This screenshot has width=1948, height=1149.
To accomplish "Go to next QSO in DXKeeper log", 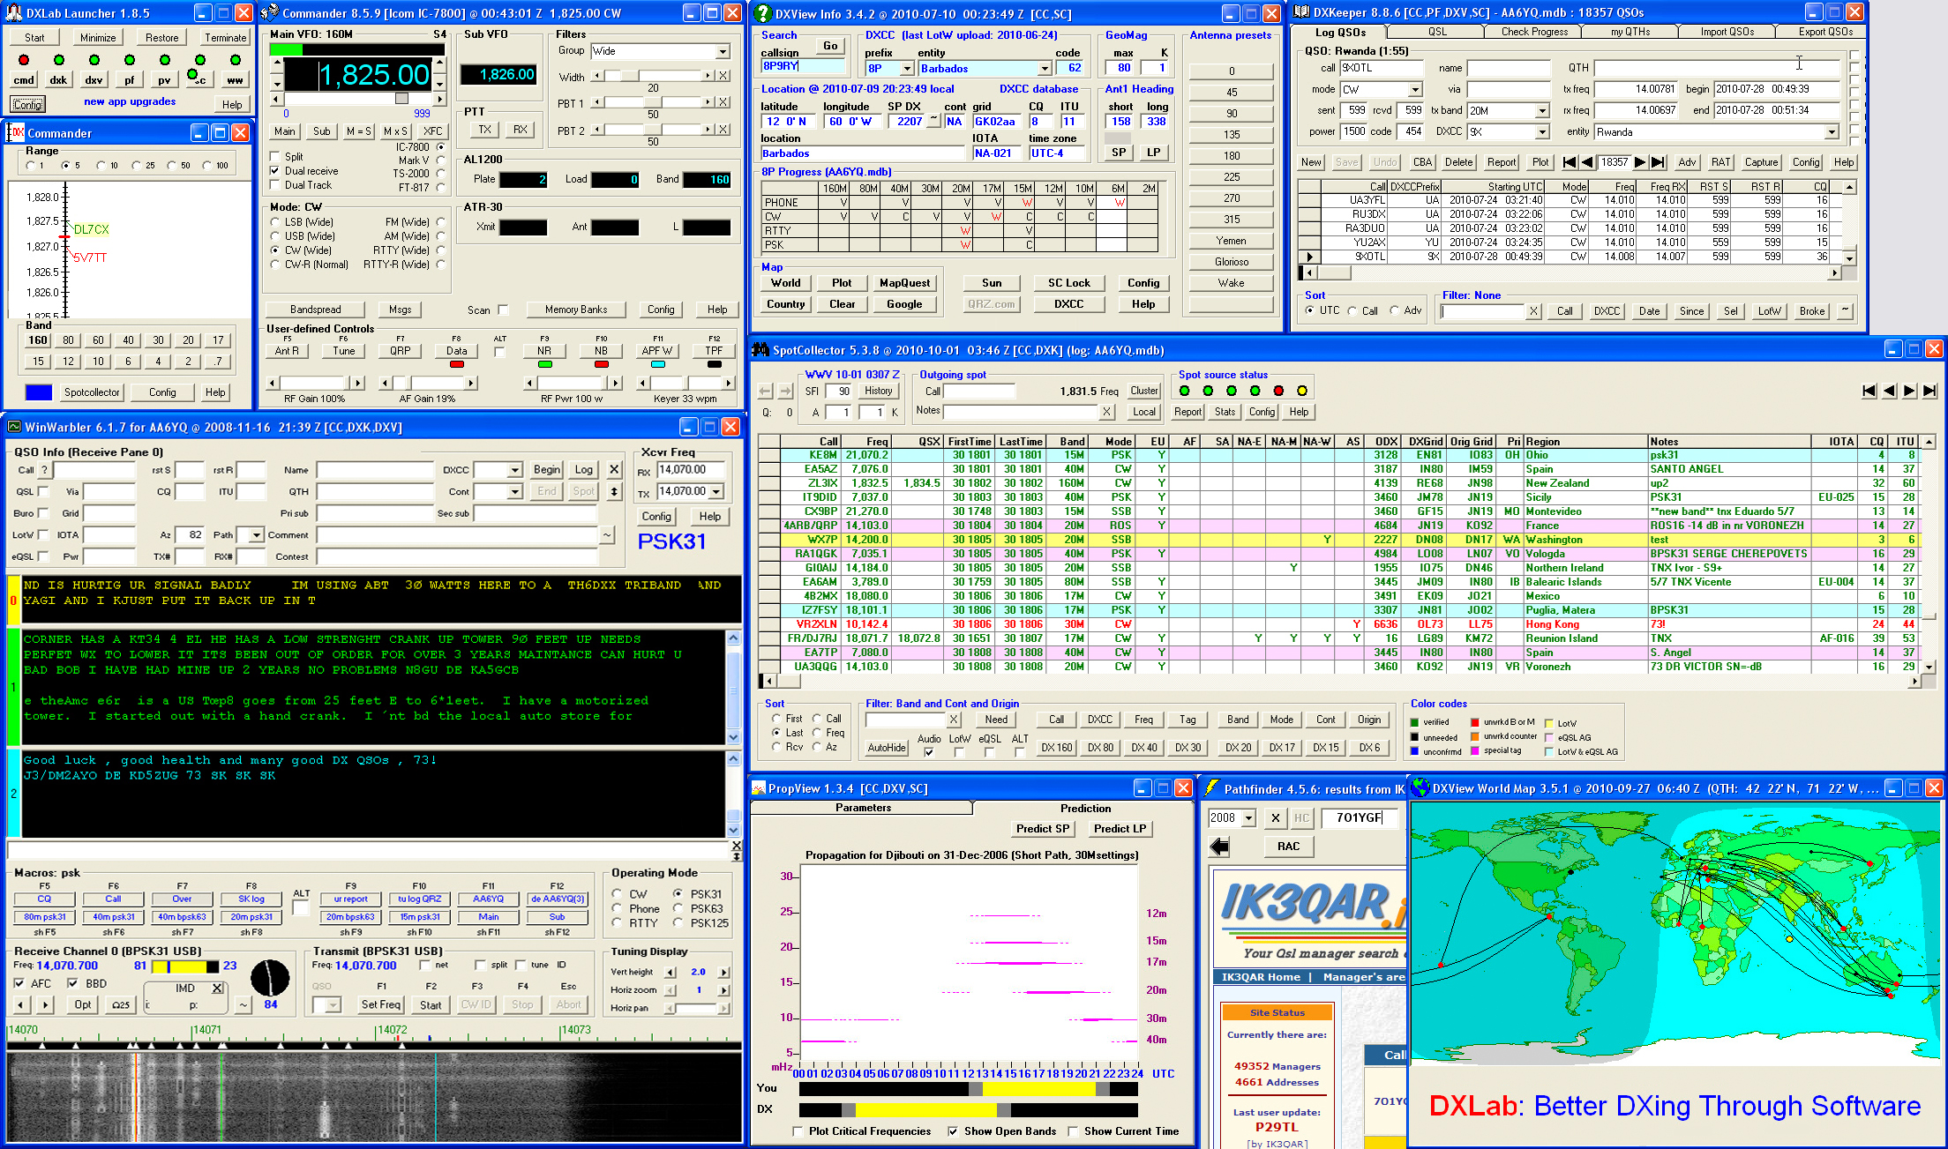I will pyautogui.click(x=1640, y=162).
